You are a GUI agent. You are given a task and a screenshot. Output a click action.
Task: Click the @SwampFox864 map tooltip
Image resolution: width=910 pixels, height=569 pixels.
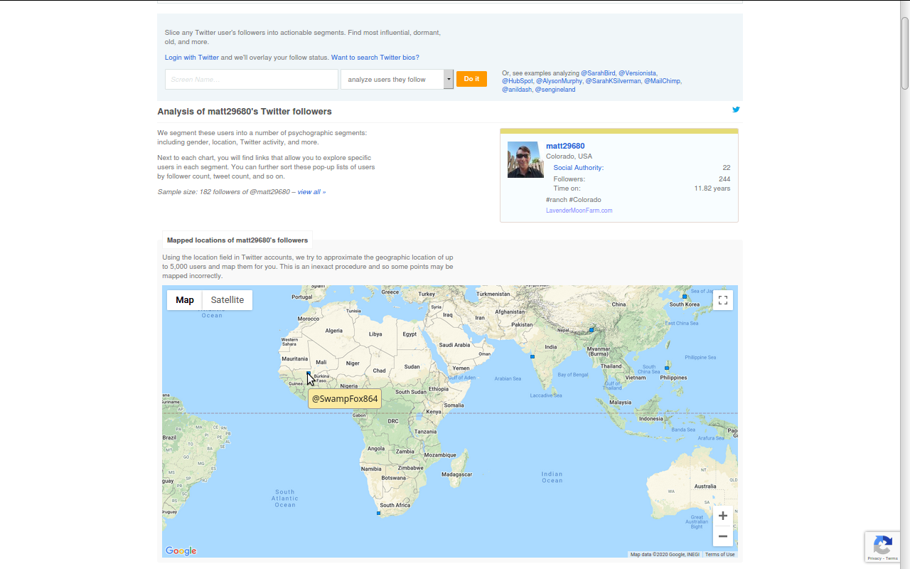pos(345,399)
